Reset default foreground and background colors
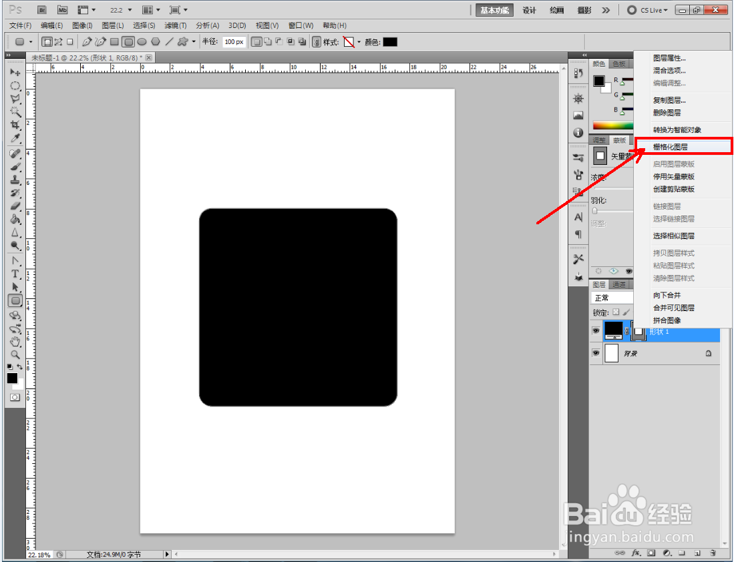 point(10,367)
